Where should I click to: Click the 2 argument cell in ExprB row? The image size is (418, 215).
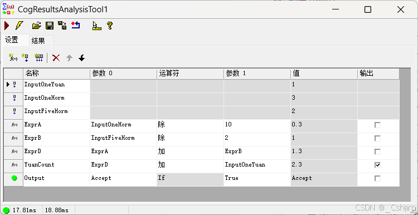(257, 139)
